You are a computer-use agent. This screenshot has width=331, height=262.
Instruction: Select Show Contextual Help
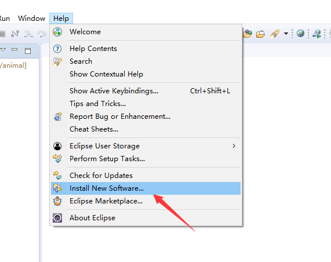(146, 74)
